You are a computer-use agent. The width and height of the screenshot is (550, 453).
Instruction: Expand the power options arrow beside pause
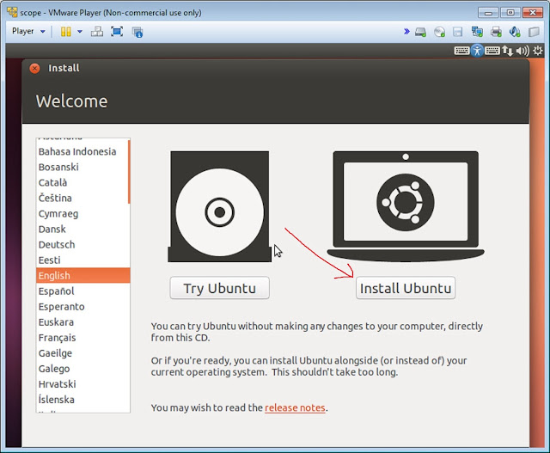pos(80,32)
